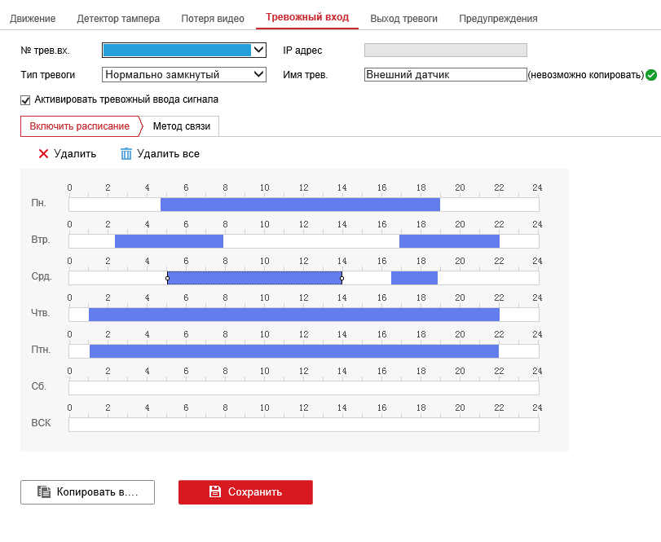Screen dimensions: 661x542
Task: Click the Чтв. day label
Action: click(41, 313)
